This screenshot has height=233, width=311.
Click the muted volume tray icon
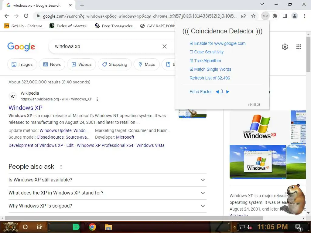pos(249,227)
